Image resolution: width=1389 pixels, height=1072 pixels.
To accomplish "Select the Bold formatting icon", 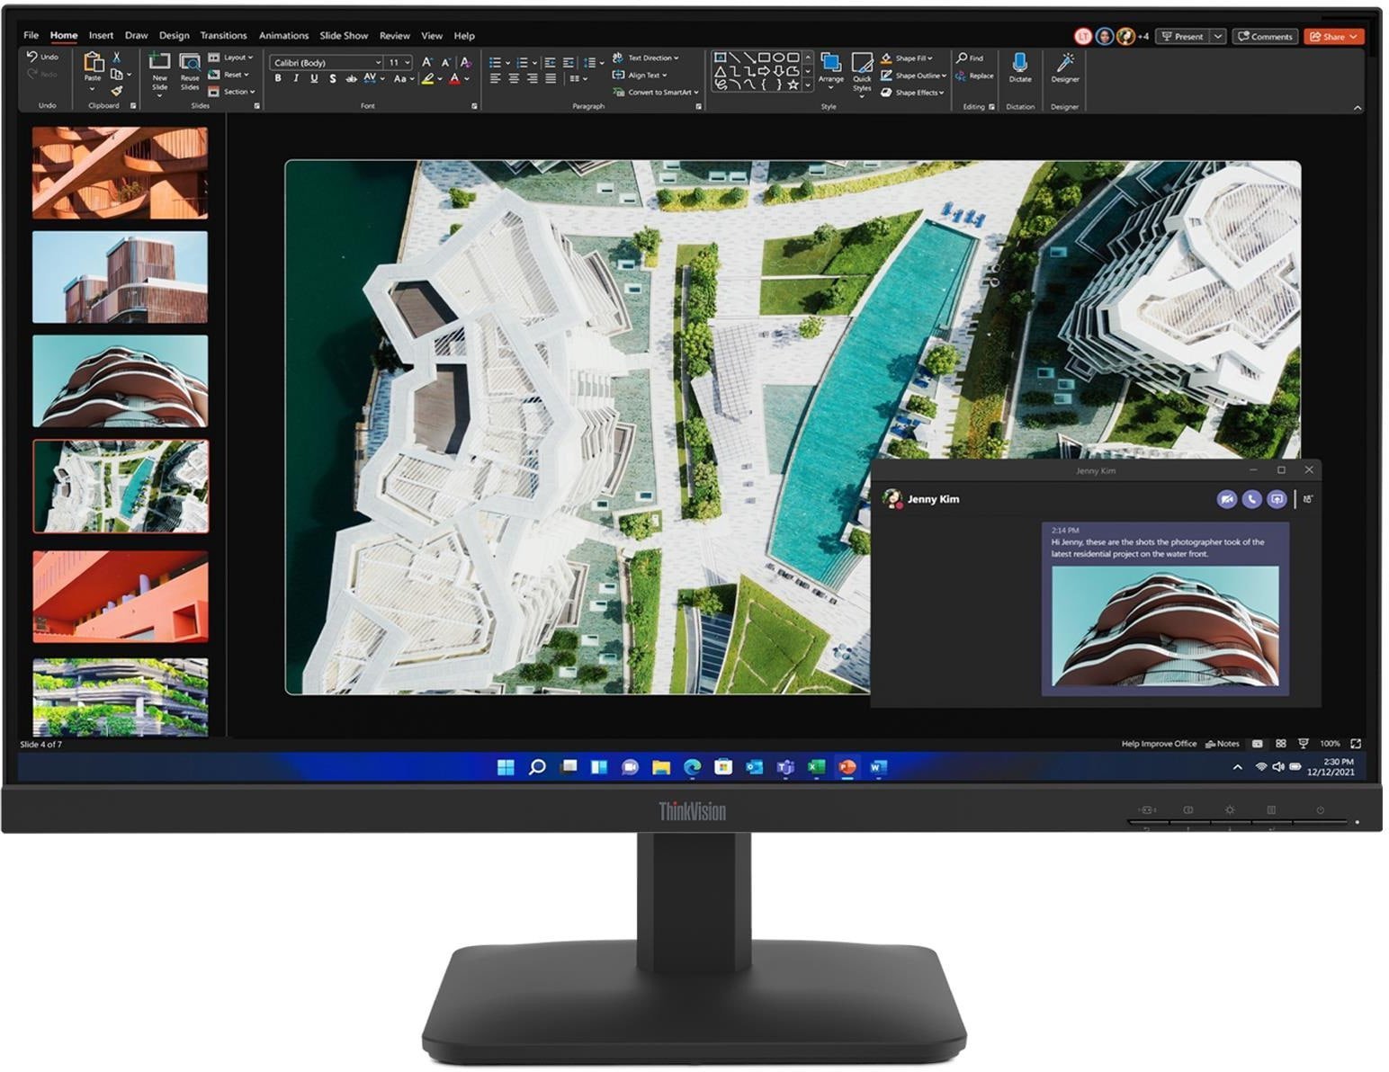I will (x=278, y=78).
